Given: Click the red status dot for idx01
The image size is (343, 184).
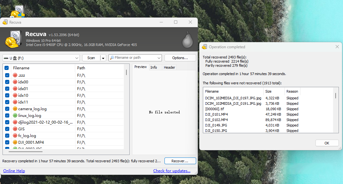Looking at the screenshot, I should (x=15, y=88).
